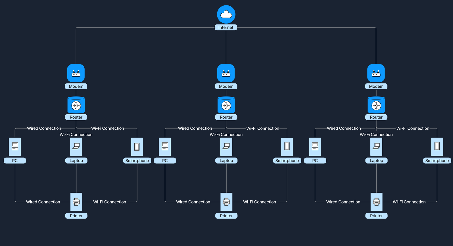Click the Laptop label in left network
This screenshot has height=246, width=453.
(76, 161)
